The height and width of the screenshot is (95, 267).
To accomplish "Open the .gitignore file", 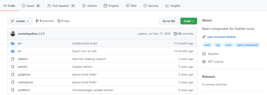I will tap(24, 75).
